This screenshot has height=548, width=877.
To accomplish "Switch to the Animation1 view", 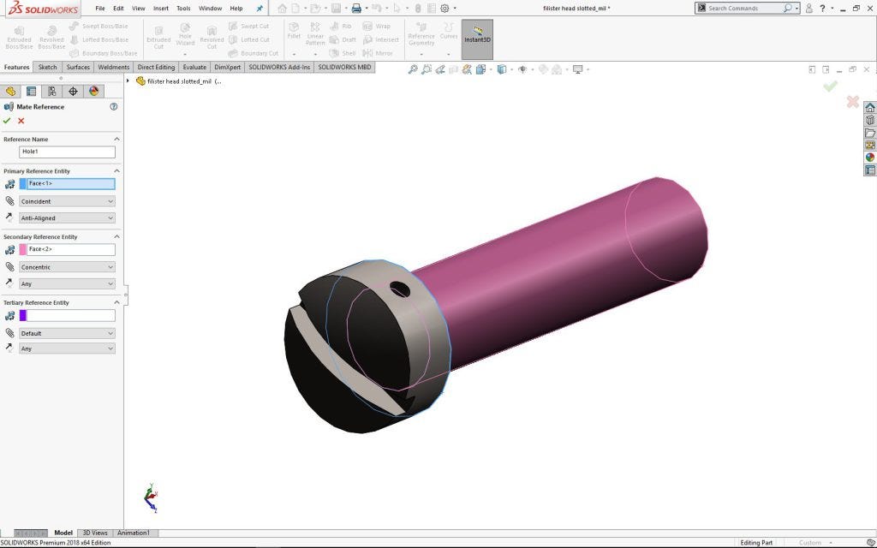I will pyautogui.click(x=134, y=532).
